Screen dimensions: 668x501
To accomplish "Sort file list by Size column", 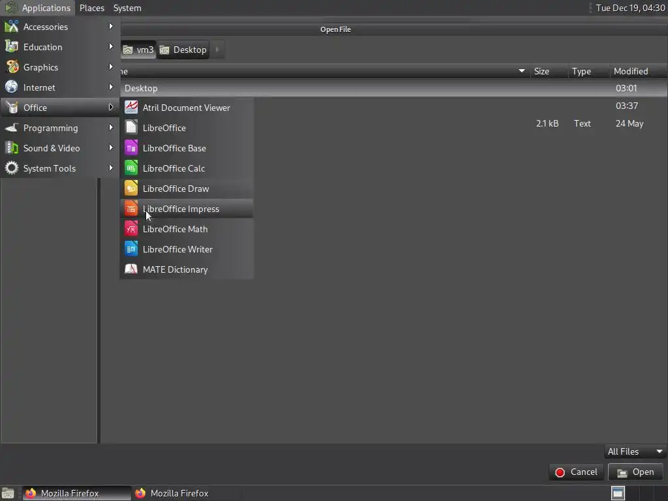I will click(549, 71).
